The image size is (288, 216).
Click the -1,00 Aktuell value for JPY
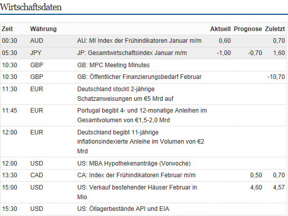pos(224,53)
